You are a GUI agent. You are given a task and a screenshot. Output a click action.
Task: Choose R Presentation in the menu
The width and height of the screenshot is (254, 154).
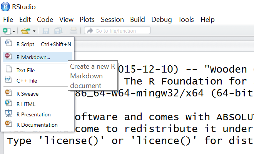tap(38, 114)
